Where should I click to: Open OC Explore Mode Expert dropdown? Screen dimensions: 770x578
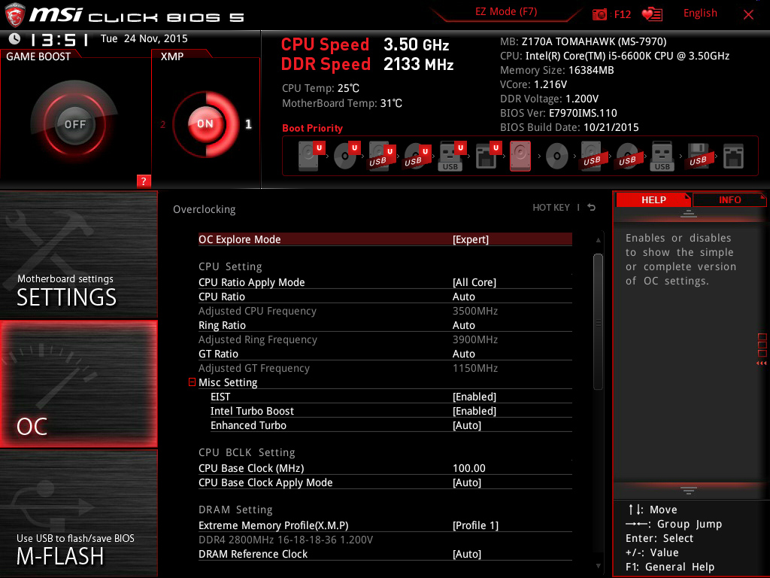click(x=471, y=239)
